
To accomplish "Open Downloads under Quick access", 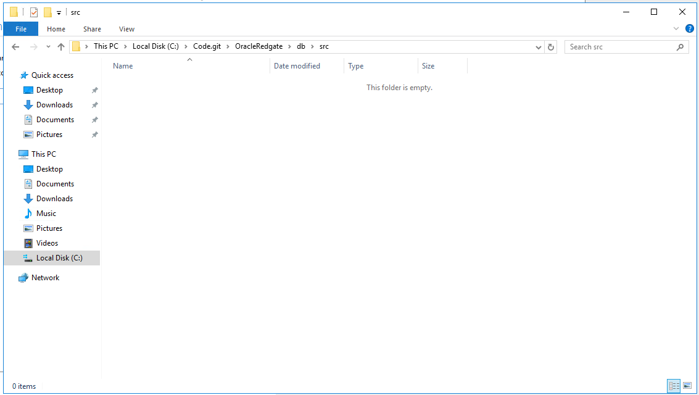I will (x=54, y=105).
